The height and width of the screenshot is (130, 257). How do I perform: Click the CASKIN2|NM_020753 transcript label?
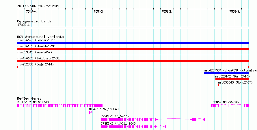(116, 116)
